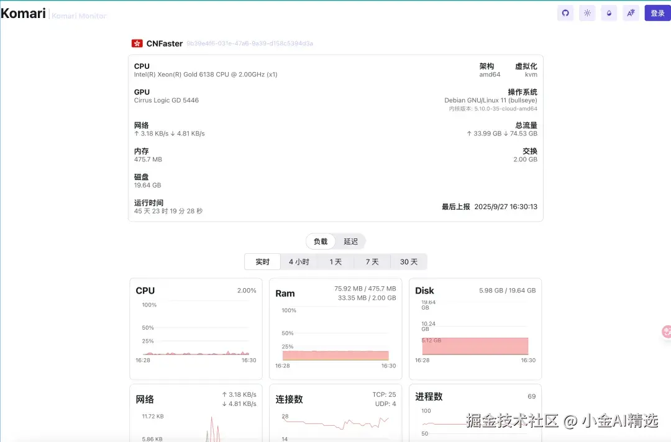This screenshot has height=442, width=671.
Task: Click the kernel version 内核版本 text
Action: (x=493, y=109)
